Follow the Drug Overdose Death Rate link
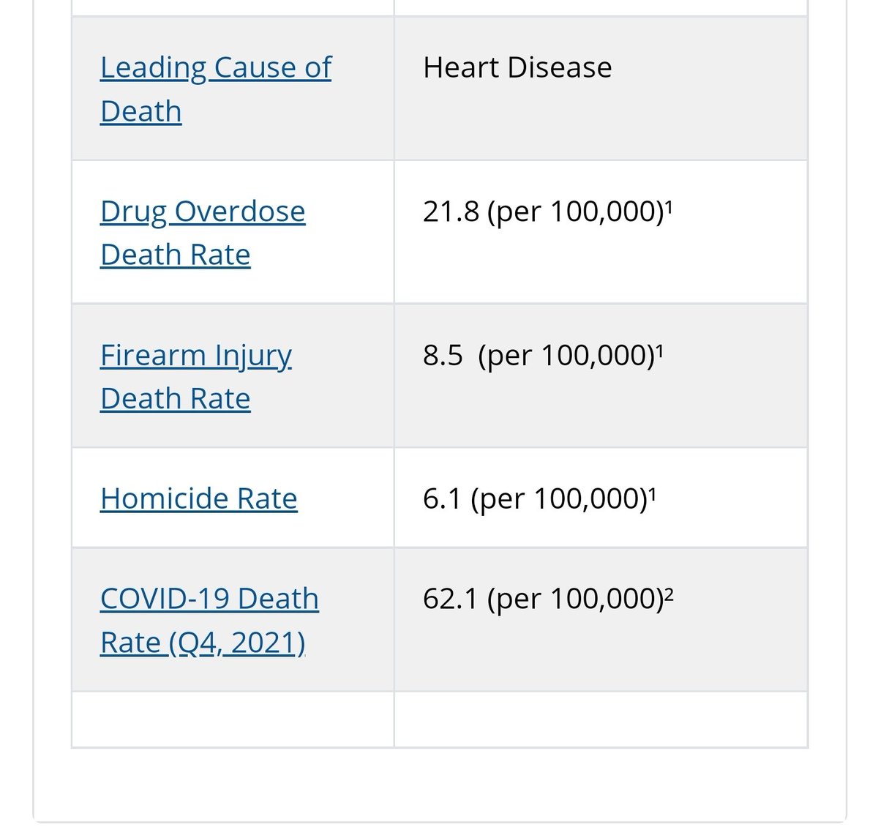 click(203, 233)
